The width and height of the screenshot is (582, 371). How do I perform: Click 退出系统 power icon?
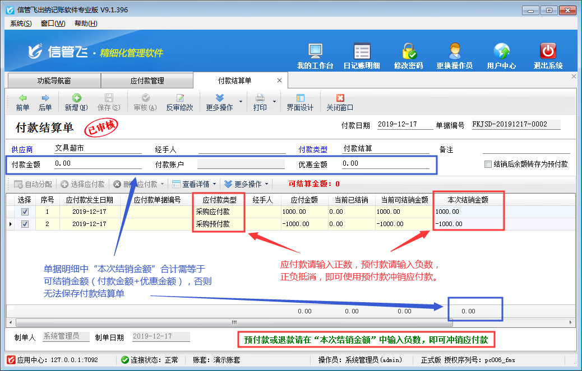coord(548,51)
